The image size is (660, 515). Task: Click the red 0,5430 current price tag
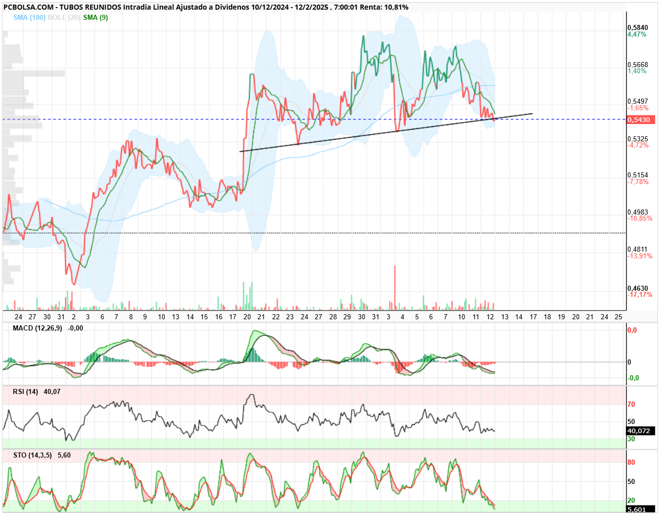tap(641, 120)
